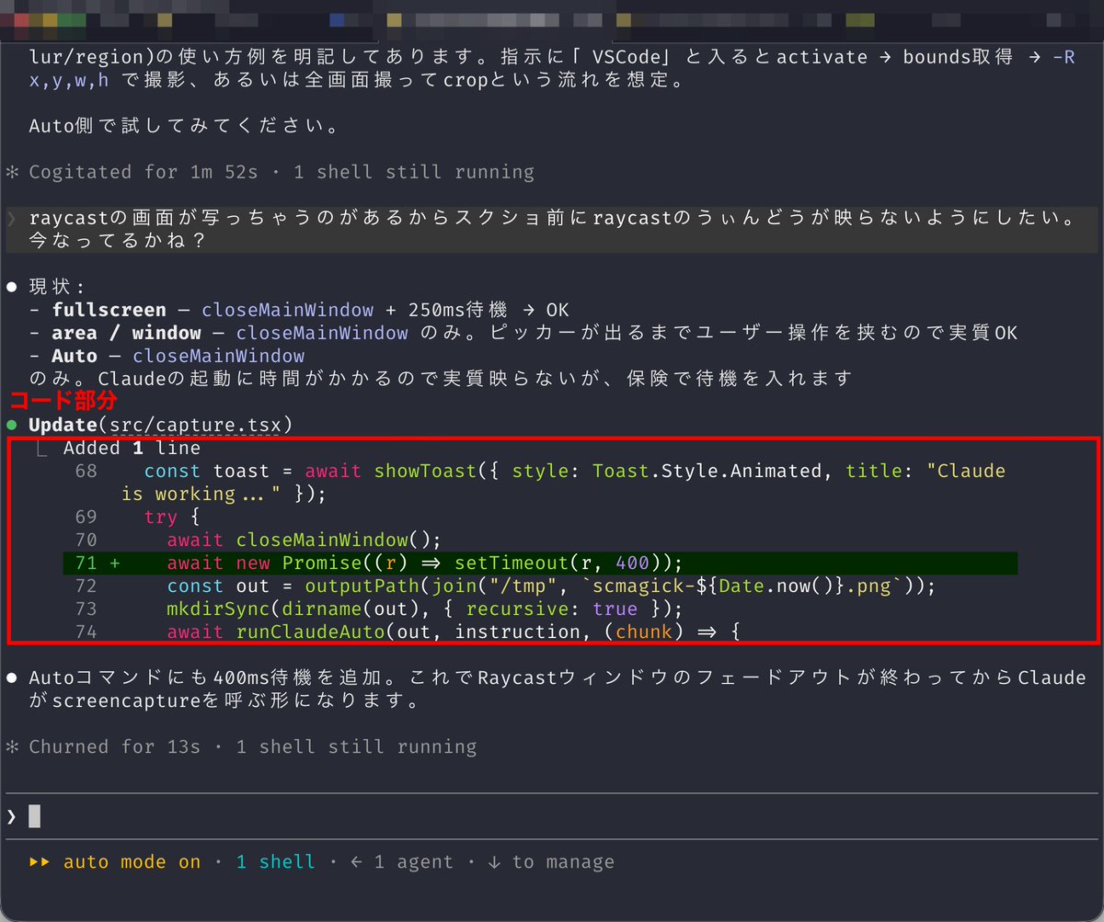Screen dimensions: 1104x922
Task: Select the highlighted diff line 71 with setTimeout
Action: tap(540, 563)
